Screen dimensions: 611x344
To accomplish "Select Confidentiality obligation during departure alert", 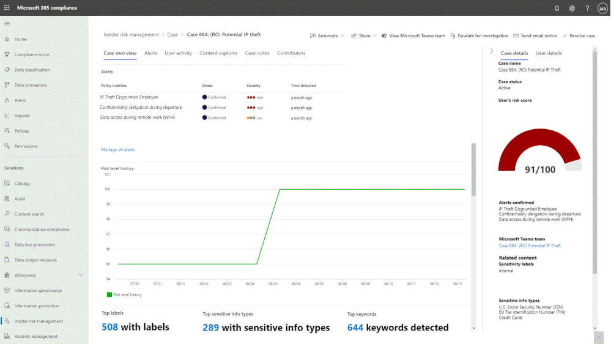I will [222, 108].
